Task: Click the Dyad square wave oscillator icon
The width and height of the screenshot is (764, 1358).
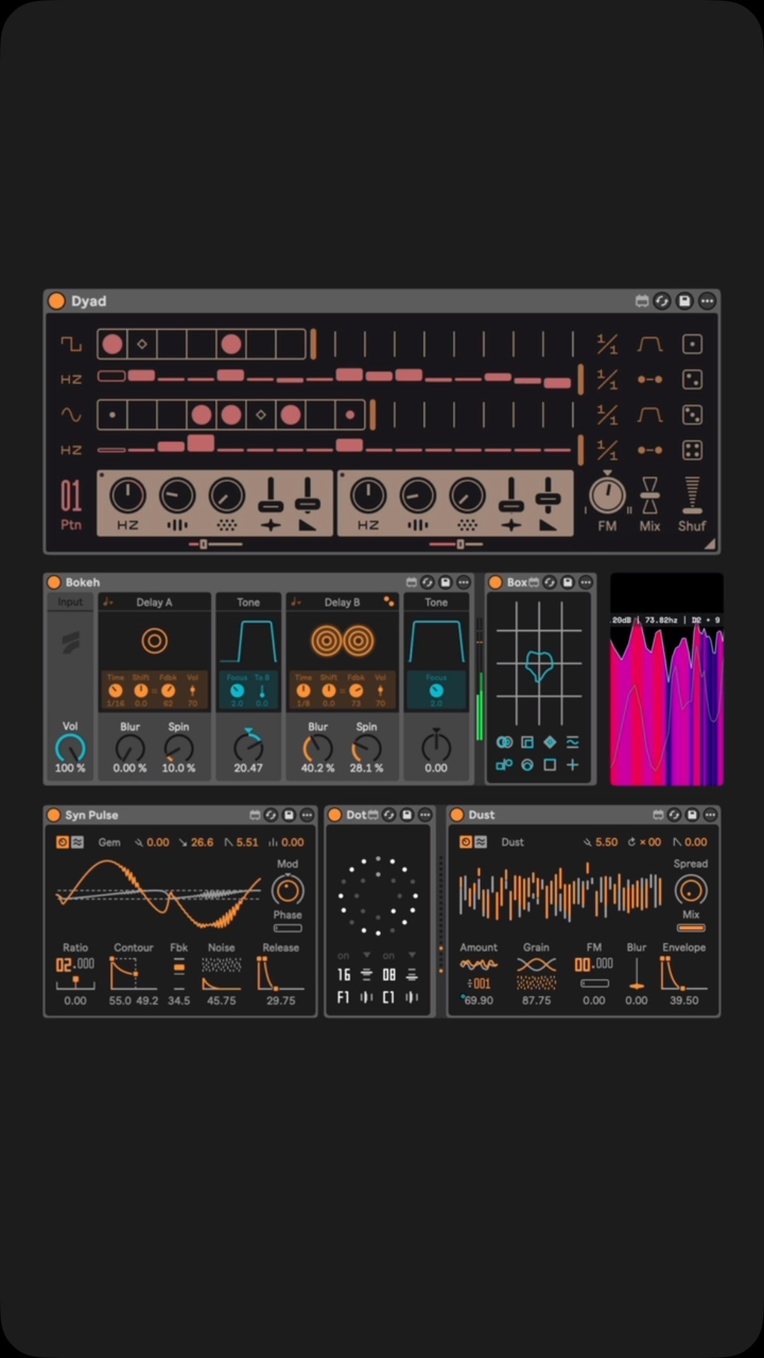Action: pyautogui.click(x=71, y=344)
